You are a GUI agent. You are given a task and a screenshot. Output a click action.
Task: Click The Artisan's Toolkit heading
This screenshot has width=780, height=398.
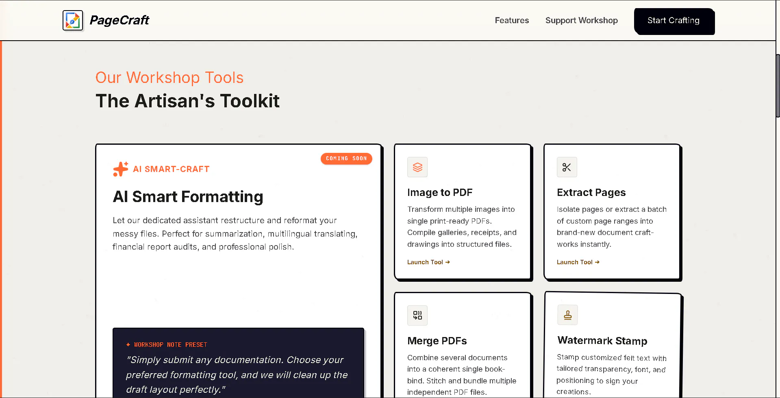[x=187, y=101]
